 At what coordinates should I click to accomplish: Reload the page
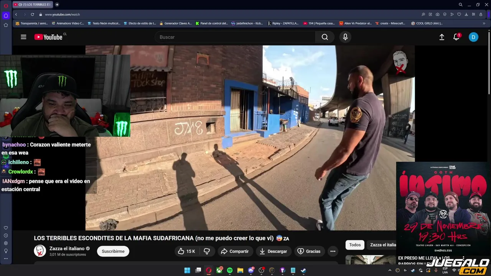[32, 15]
